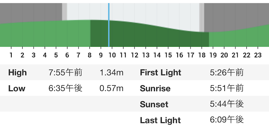Click the blue current-time marker line
The image size is (269, 132).
[x=109, y=25]
